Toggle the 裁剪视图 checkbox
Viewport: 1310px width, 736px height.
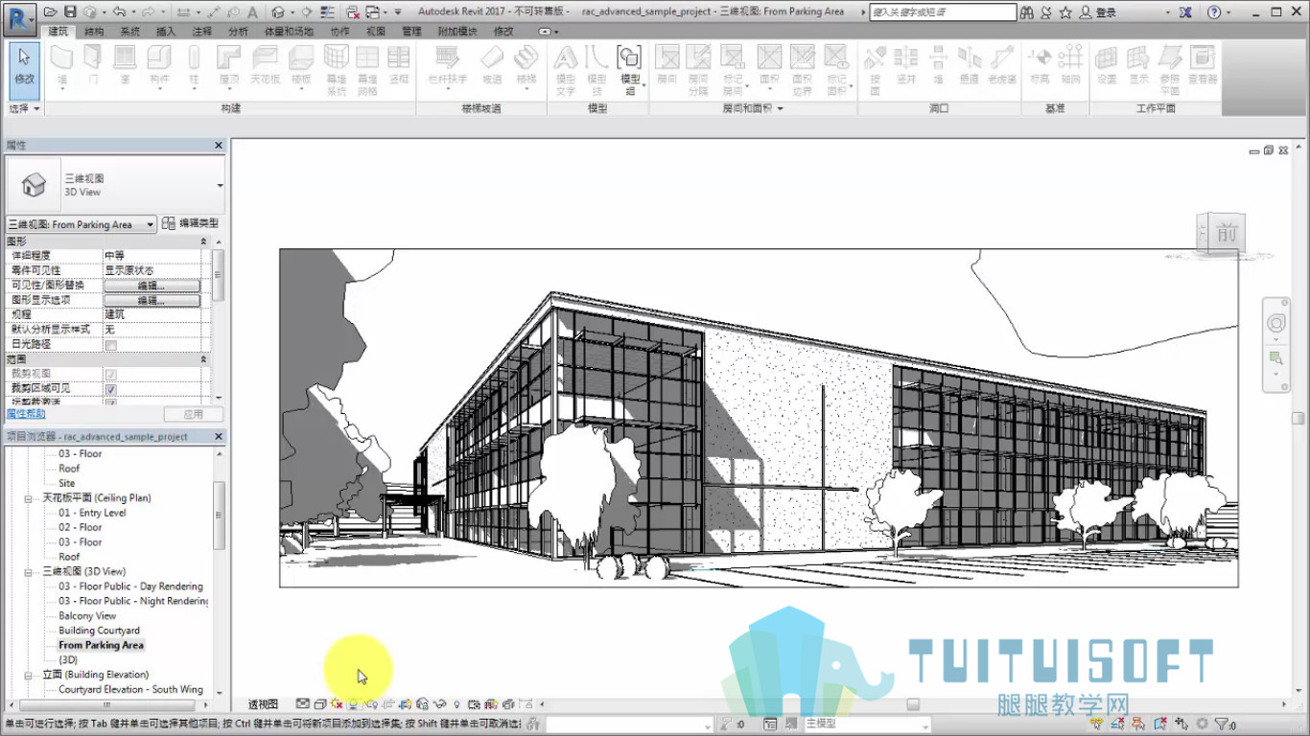pos(111,374)
